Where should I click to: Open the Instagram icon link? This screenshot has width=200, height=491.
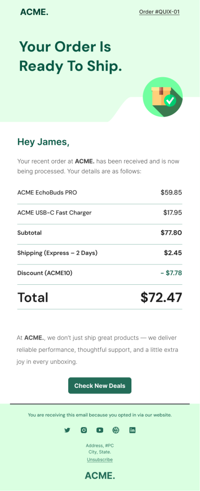tap(83, 430)
